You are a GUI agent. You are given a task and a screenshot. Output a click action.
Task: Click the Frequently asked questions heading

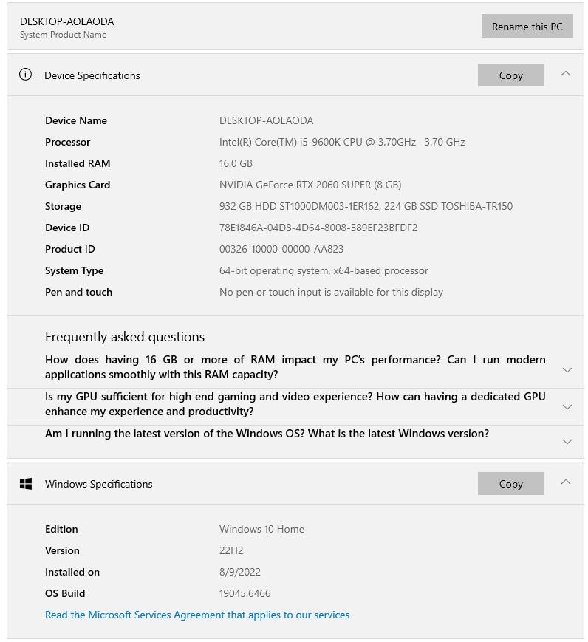125,337
